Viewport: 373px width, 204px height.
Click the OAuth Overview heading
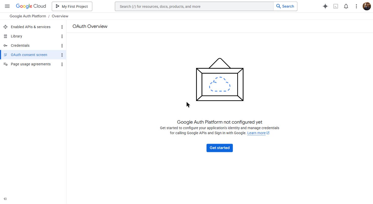[90, 26]
